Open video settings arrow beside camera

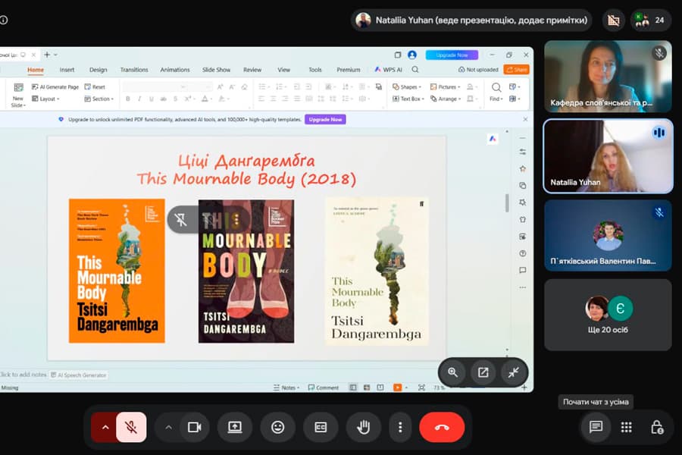(x=169, y=427)
